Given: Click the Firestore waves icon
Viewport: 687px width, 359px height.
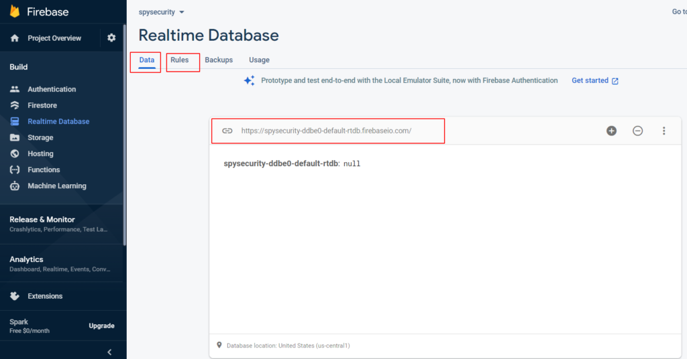Looking at the screenshot, I should (15, 105).
